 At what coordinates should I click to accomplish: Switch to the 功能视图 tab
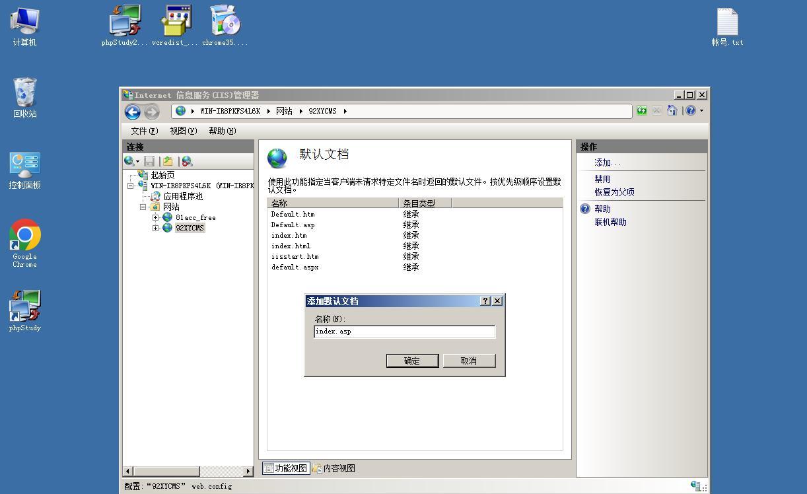coord(286,468)
